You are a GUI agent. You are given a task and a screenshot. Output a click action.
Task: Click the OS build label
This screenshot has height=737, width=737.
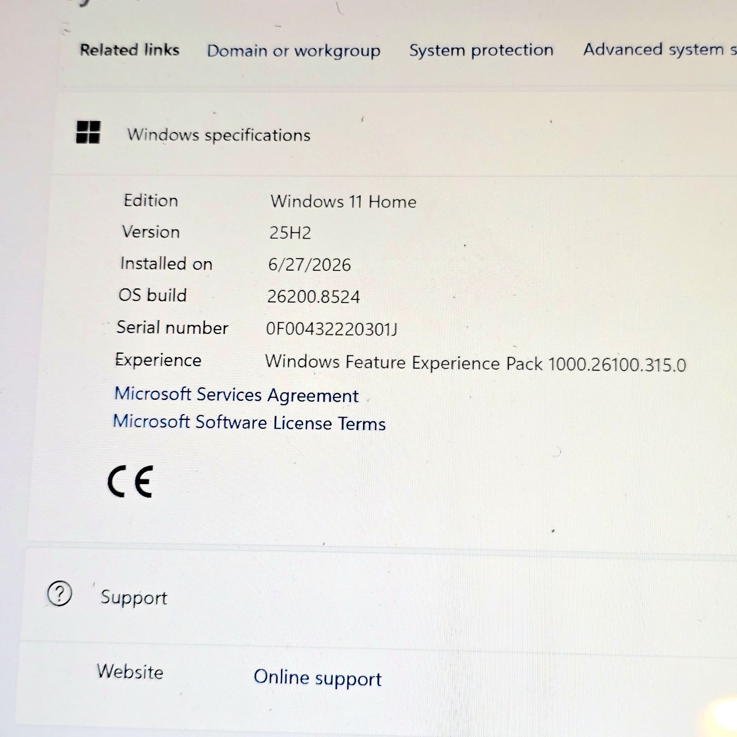[152, 295]
